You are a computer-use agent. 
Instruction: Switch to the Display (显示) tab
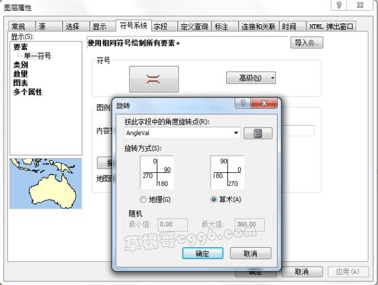pyautogui.click(x=103, y=27)
